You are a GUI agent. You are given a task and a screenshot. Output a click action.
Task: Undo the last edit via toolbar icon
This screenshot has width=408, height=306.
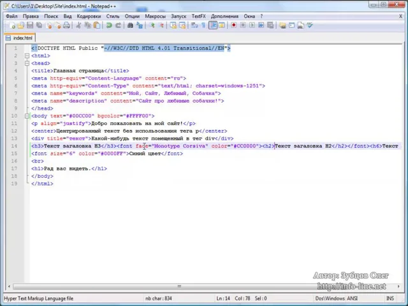[x=109, y=25]
